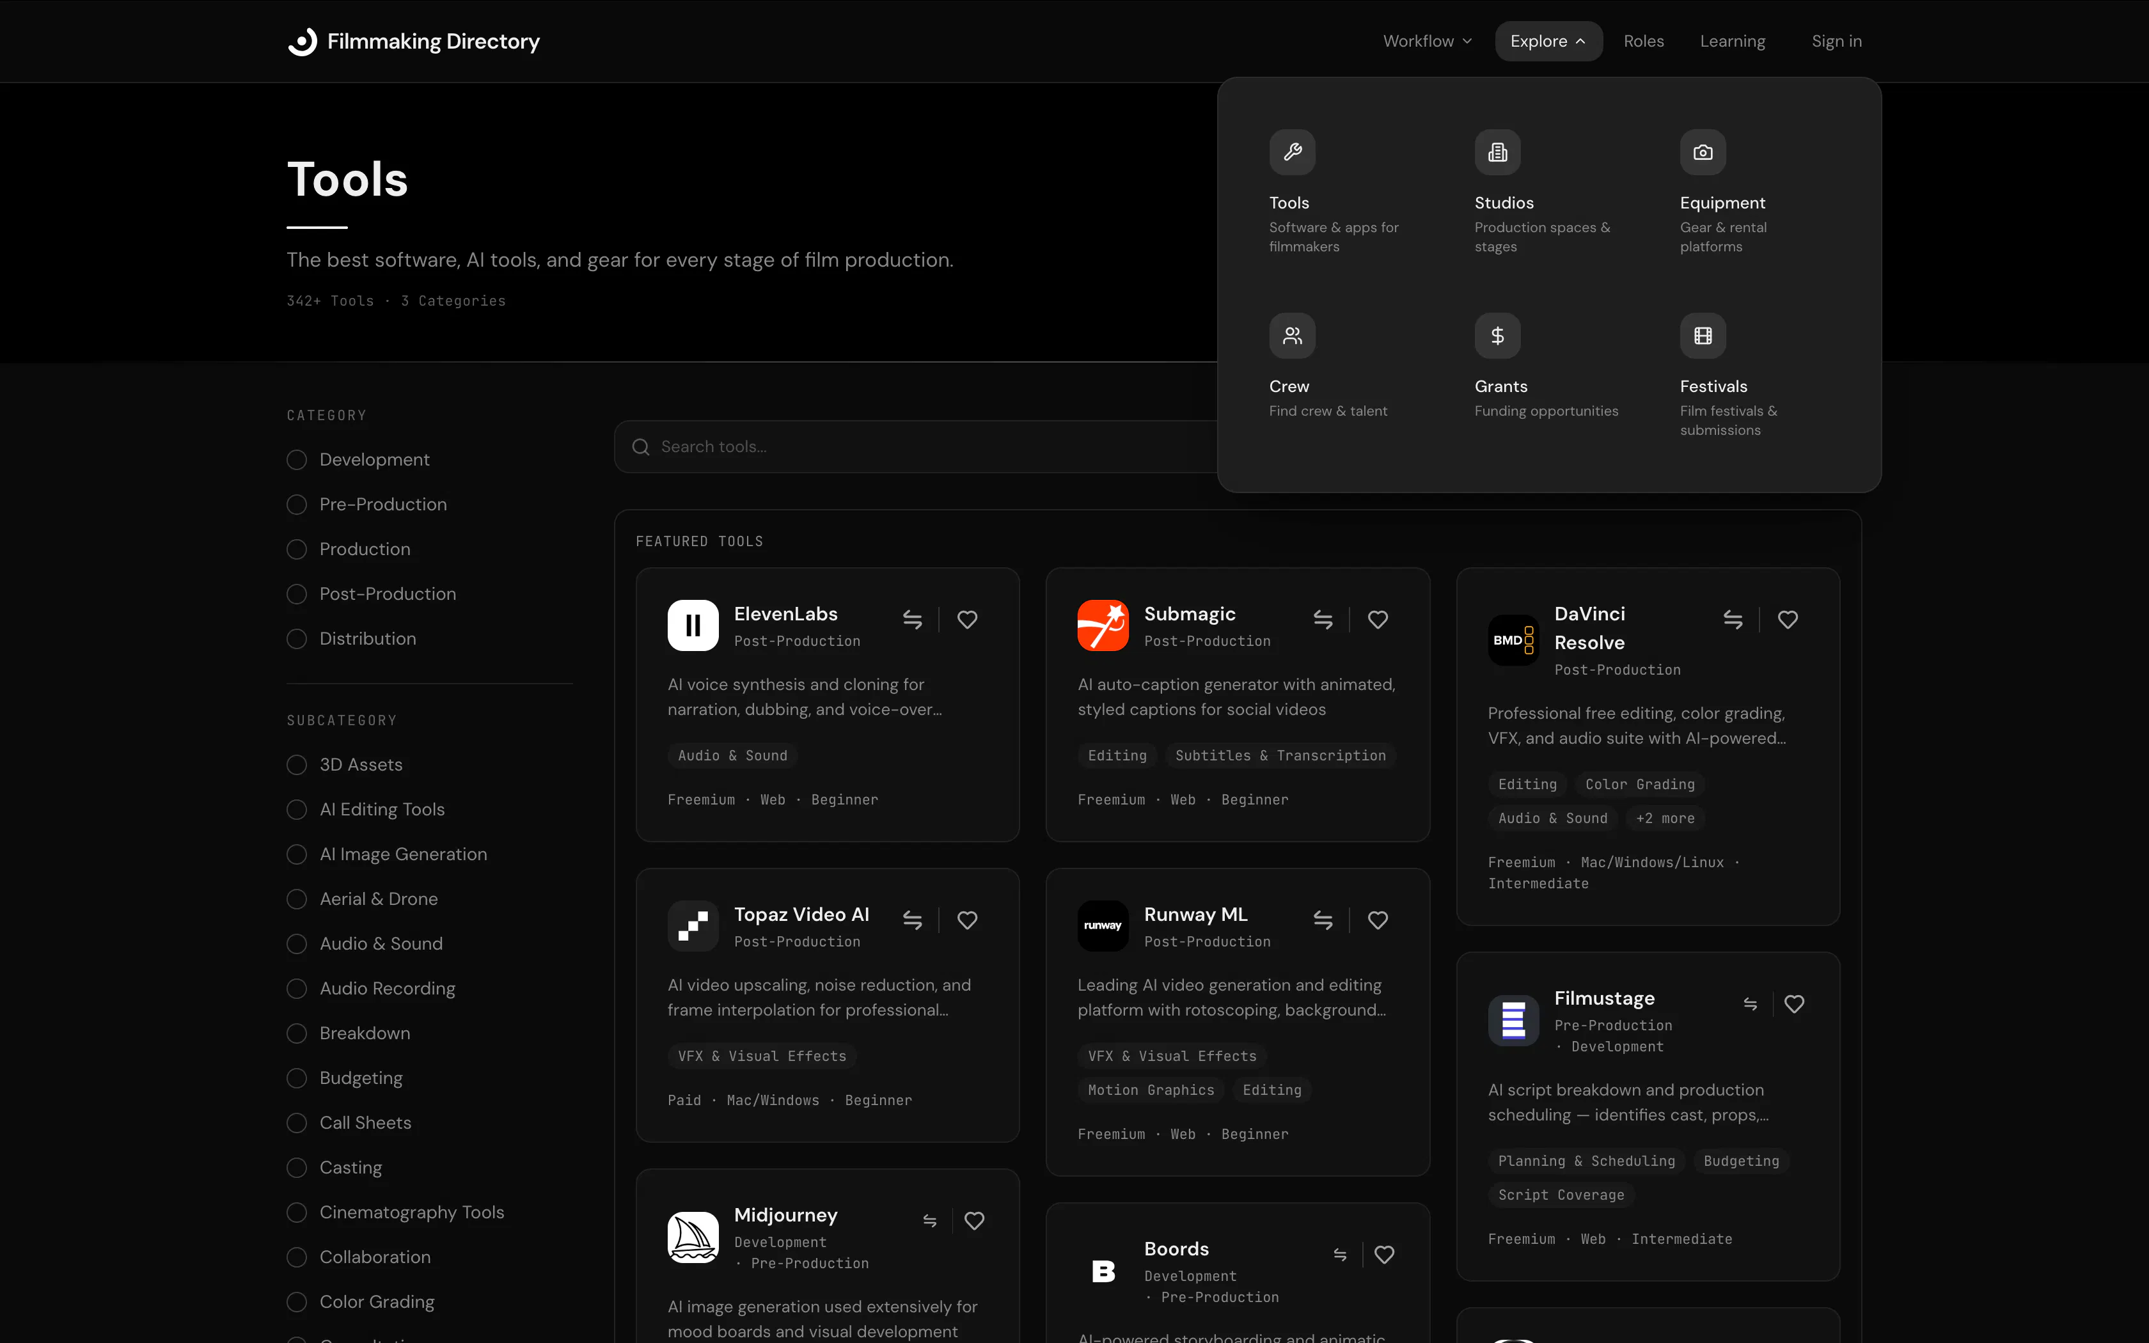Select the Budgeting subcategory radio button

click(297, 1078)
